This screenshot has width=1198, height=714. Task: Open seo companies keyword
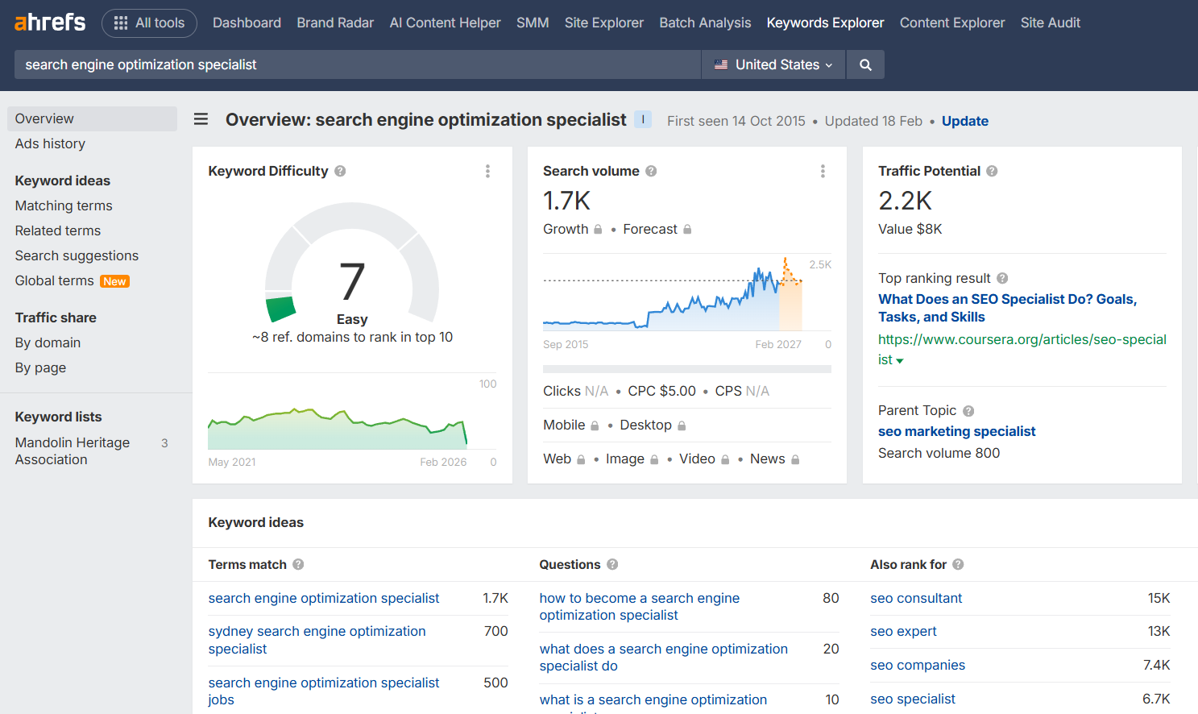pyautogui.click(x=918, y=665)
